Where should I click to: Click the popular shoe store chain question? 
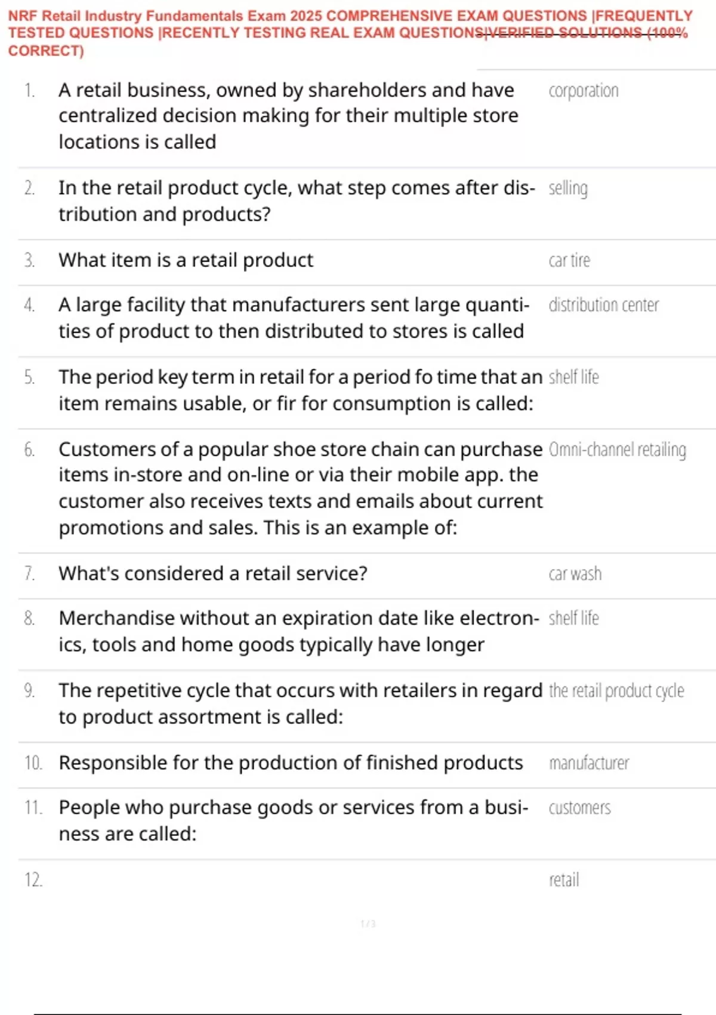coord(300,488)
